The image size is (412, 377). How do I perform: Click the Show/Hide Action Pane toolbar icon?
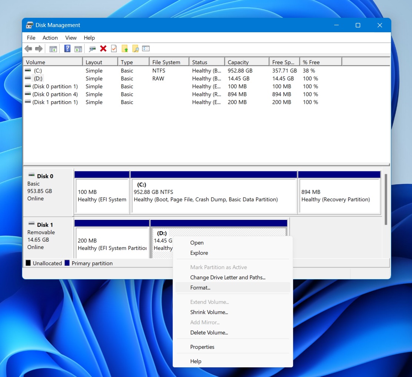click(x=78, y=49)
